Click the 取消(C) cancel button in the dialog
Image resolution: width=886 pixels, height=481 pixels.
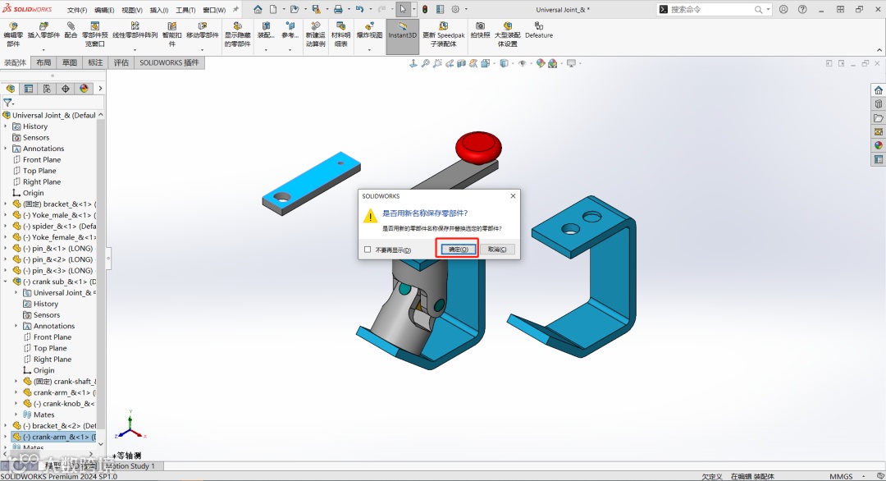coord(497,250)
